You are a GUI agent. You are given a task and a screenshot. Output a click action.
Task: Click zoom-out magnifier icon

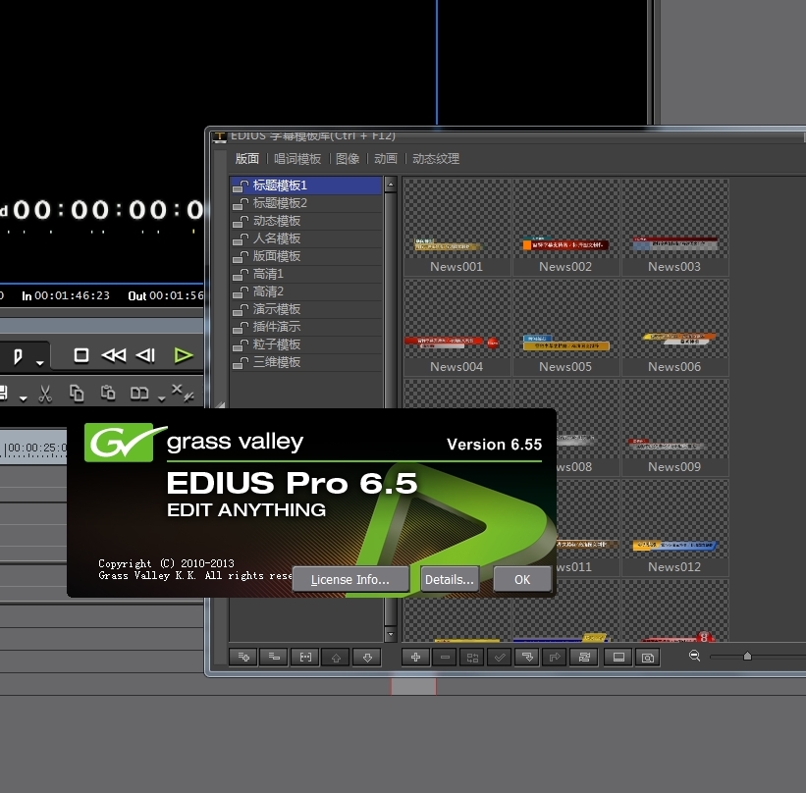694,656
